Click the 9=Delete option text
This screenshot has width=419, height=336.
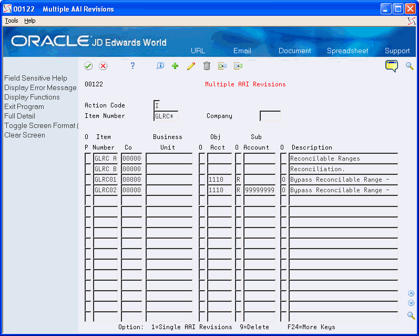click(x=254, y=327)
